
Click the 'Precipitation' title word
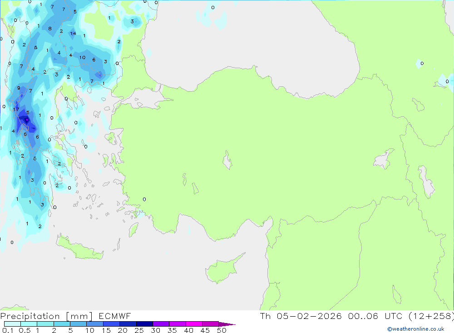tap(30, 316)
